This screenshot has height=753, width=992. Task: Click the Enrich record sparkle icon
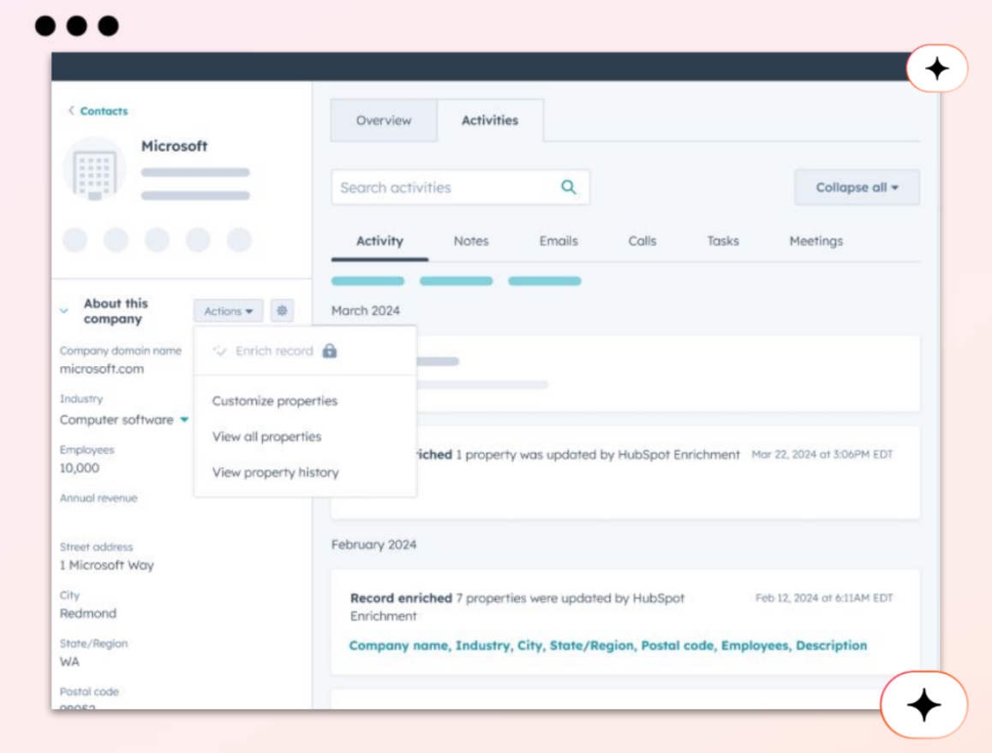pos(219,351)
